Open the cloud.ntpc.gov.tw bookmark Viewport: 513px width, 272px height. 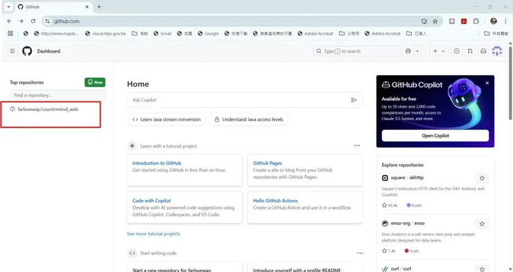[105, 33]
